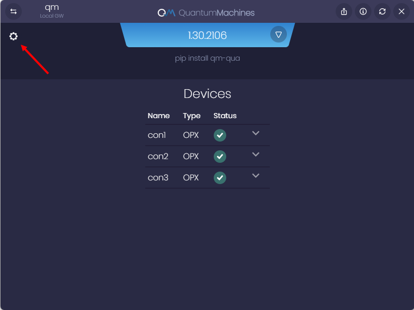Open the info icon in header
The width and height of the screenshot is (414, 310).
[363, 11]
